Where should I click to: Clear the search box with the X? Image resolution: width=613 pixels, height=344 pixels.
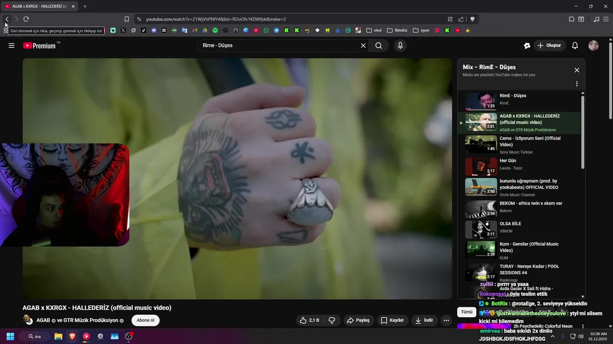tap(363, 45)
